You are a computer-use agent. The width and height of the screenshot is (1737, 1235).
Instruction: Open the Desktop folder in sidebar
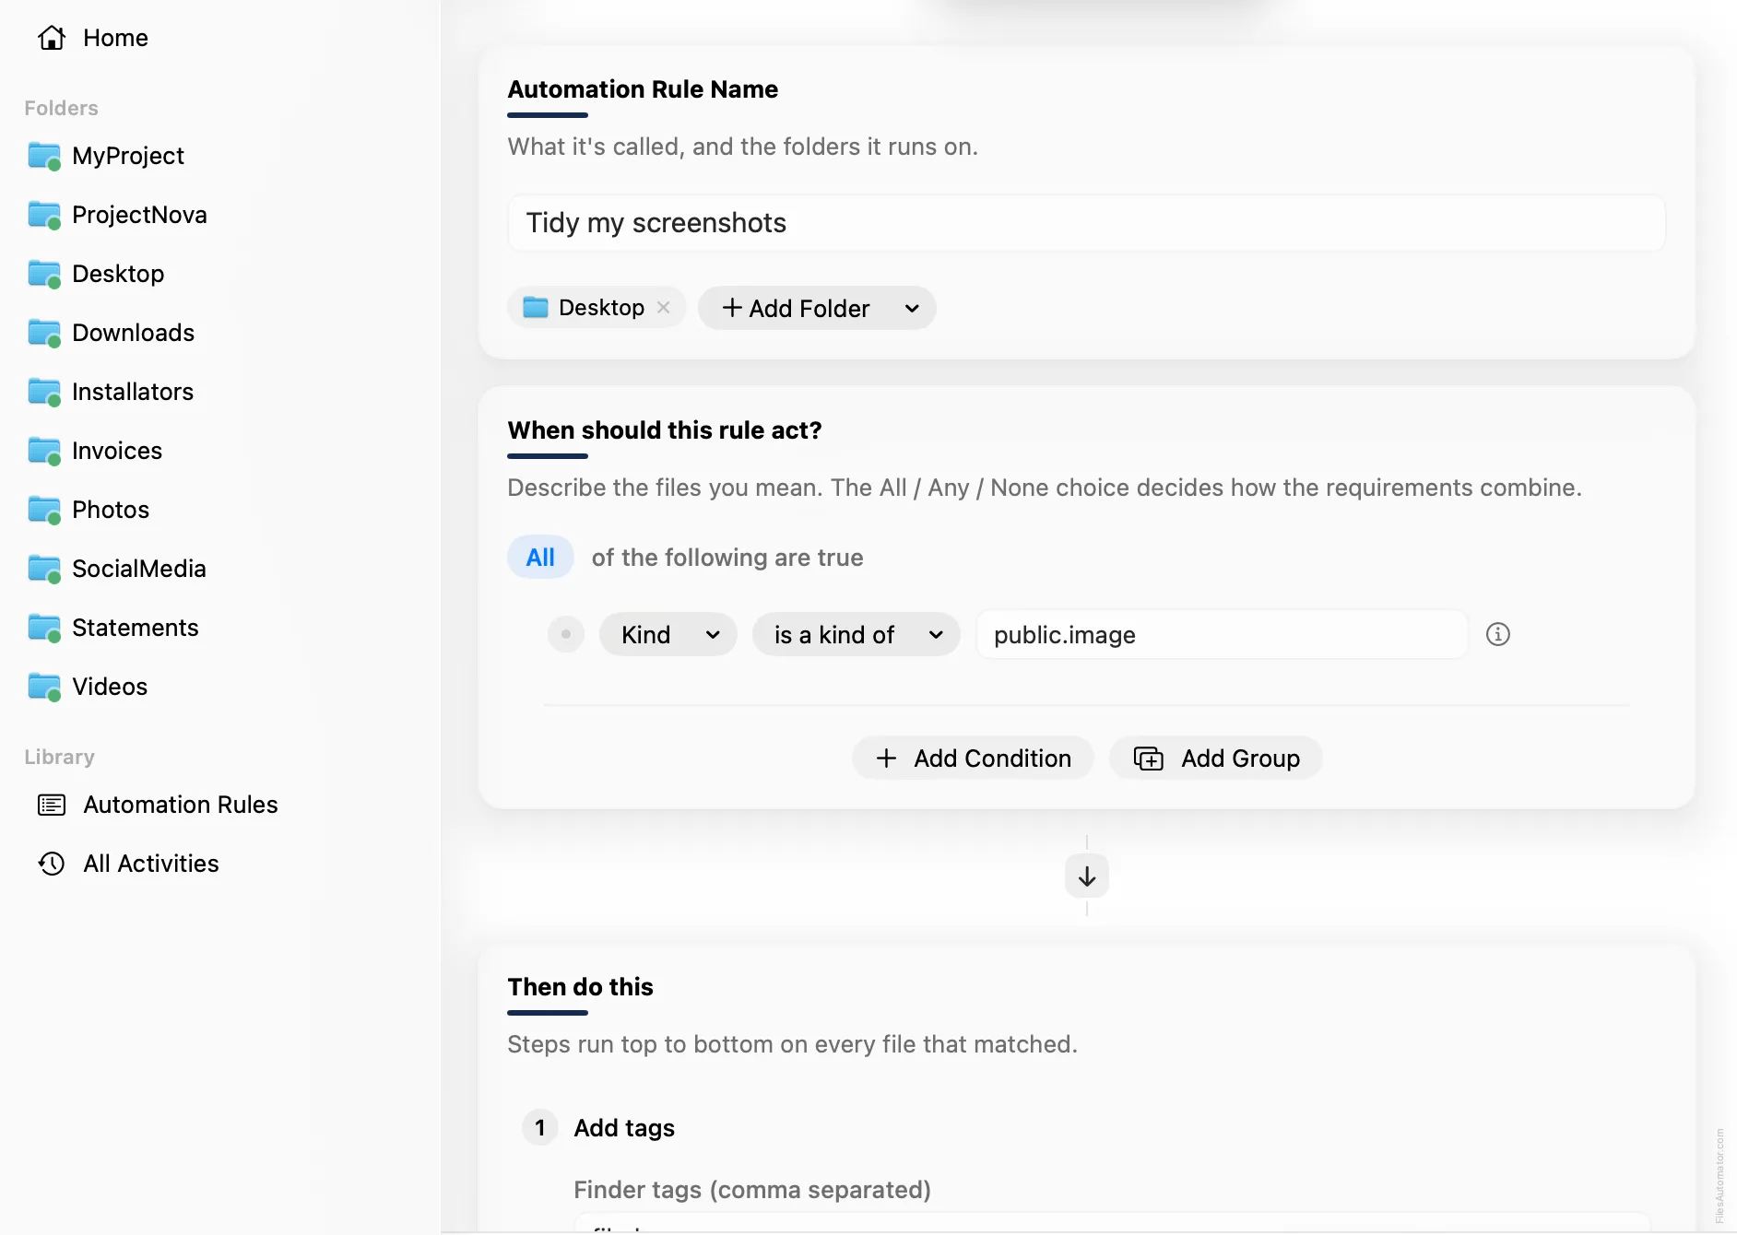118,274
